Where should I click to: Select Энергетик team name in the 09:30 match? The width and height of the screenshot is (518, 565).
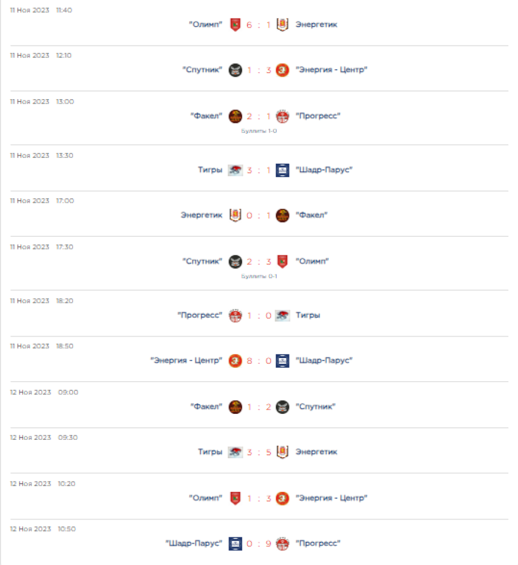(317, 452)
